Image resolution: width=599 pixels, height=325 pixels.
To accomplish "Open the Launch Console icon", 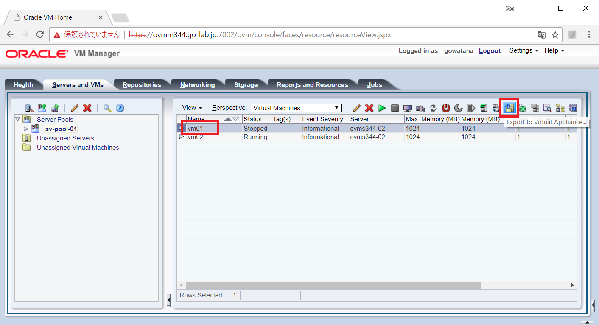I will pyautogui.click(x=407, y=108).
